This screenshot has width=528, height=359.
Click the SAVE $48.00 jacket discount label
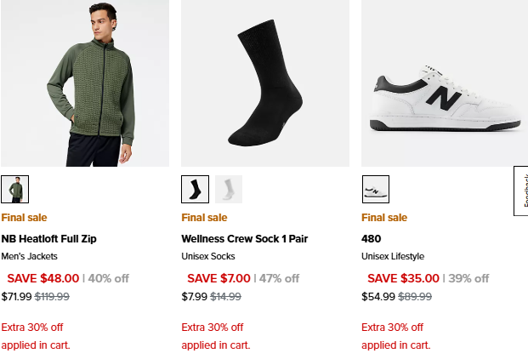(x=43, y=278)
